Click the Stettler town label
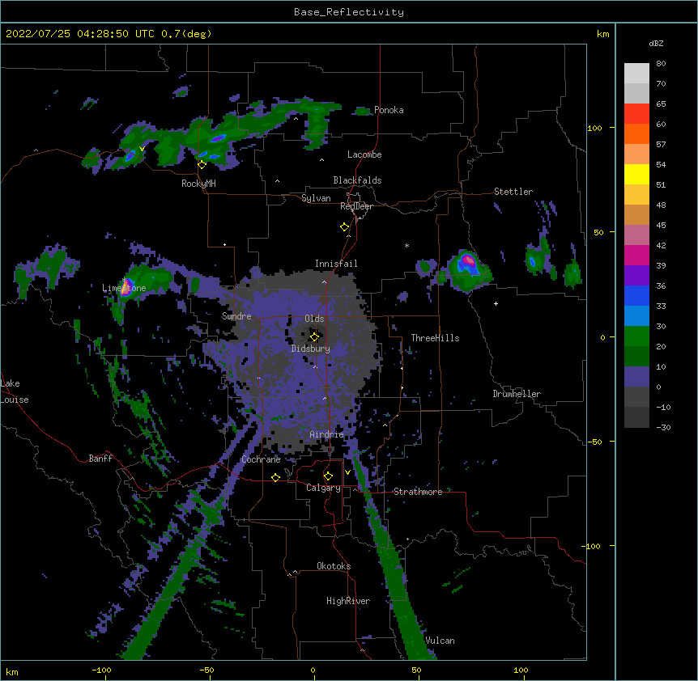The image size is (698, 681). [513, 192]
